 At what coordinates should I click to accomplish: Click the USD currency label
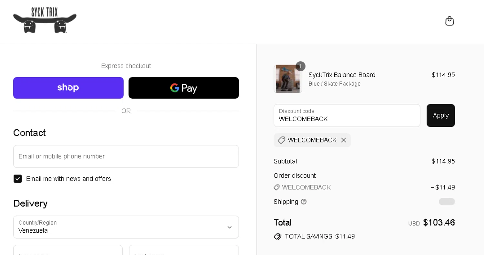click(x=414, y=224)
